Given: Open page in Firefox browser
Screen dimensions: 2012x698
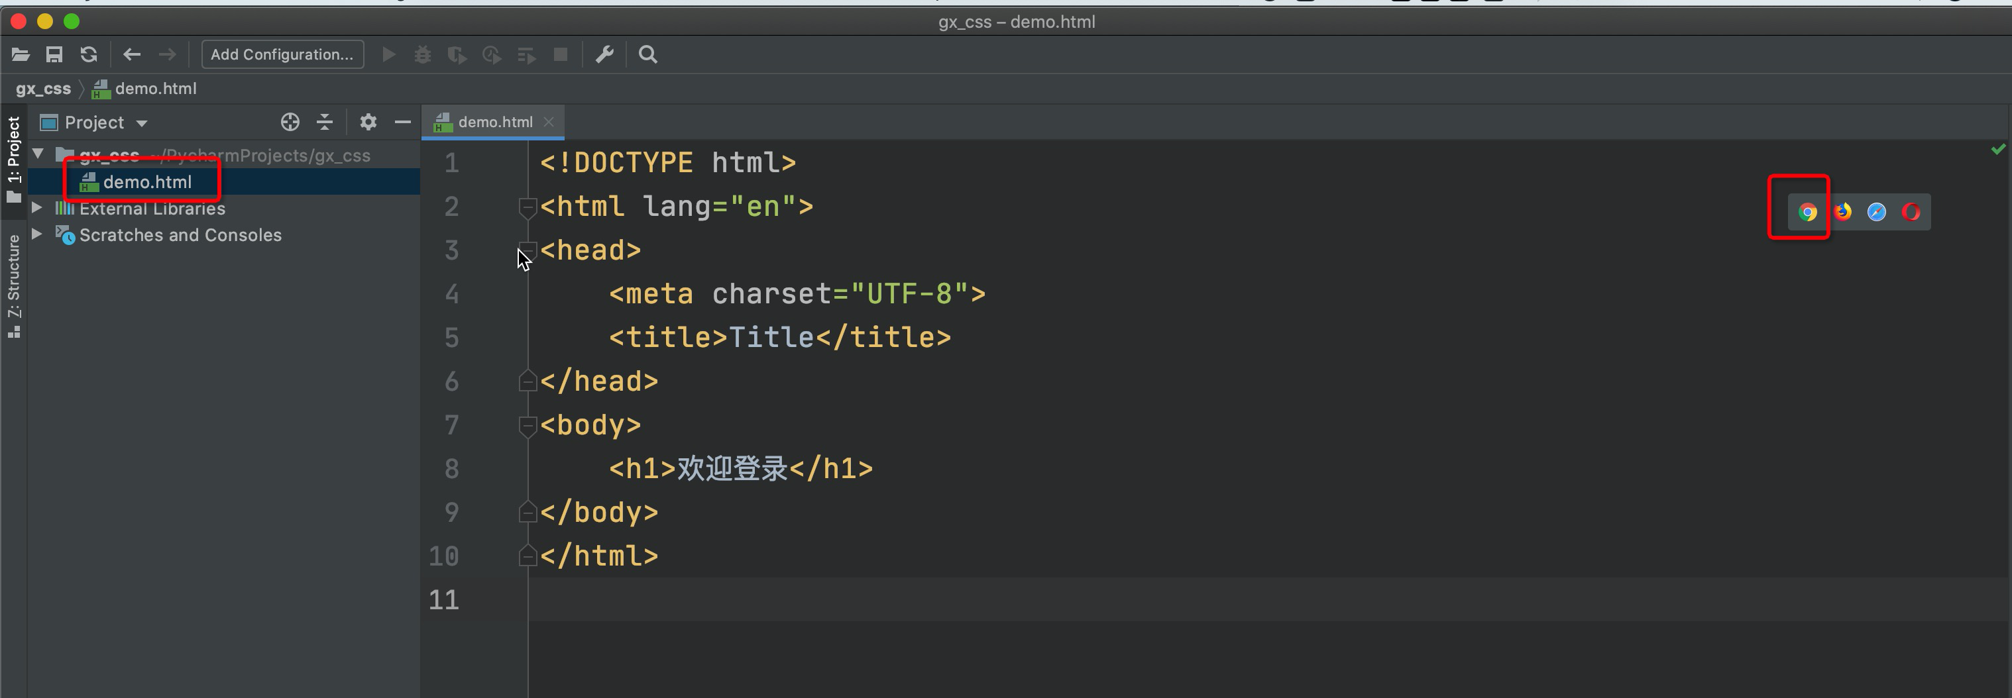Looking at the screenshot, I should tap(1842, 212).
